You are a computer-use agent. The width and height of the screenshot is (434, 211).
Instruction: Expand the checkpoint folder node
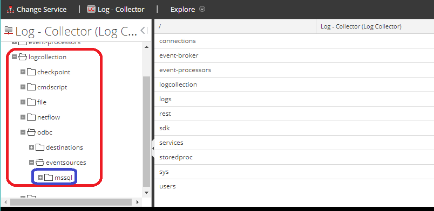pyautogui.click(x=23, y=72)
